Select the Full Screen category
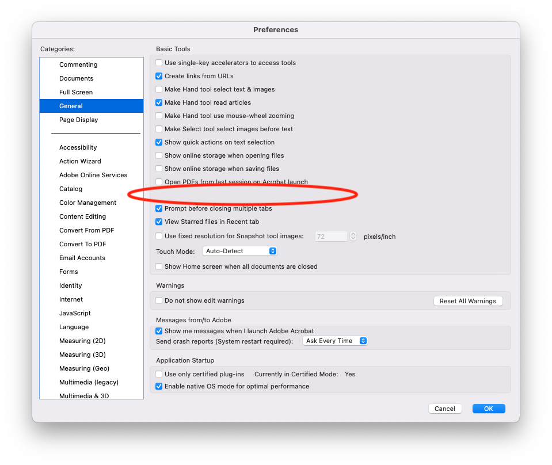Viewport: 552px width, 465px height. coord(75,92)
